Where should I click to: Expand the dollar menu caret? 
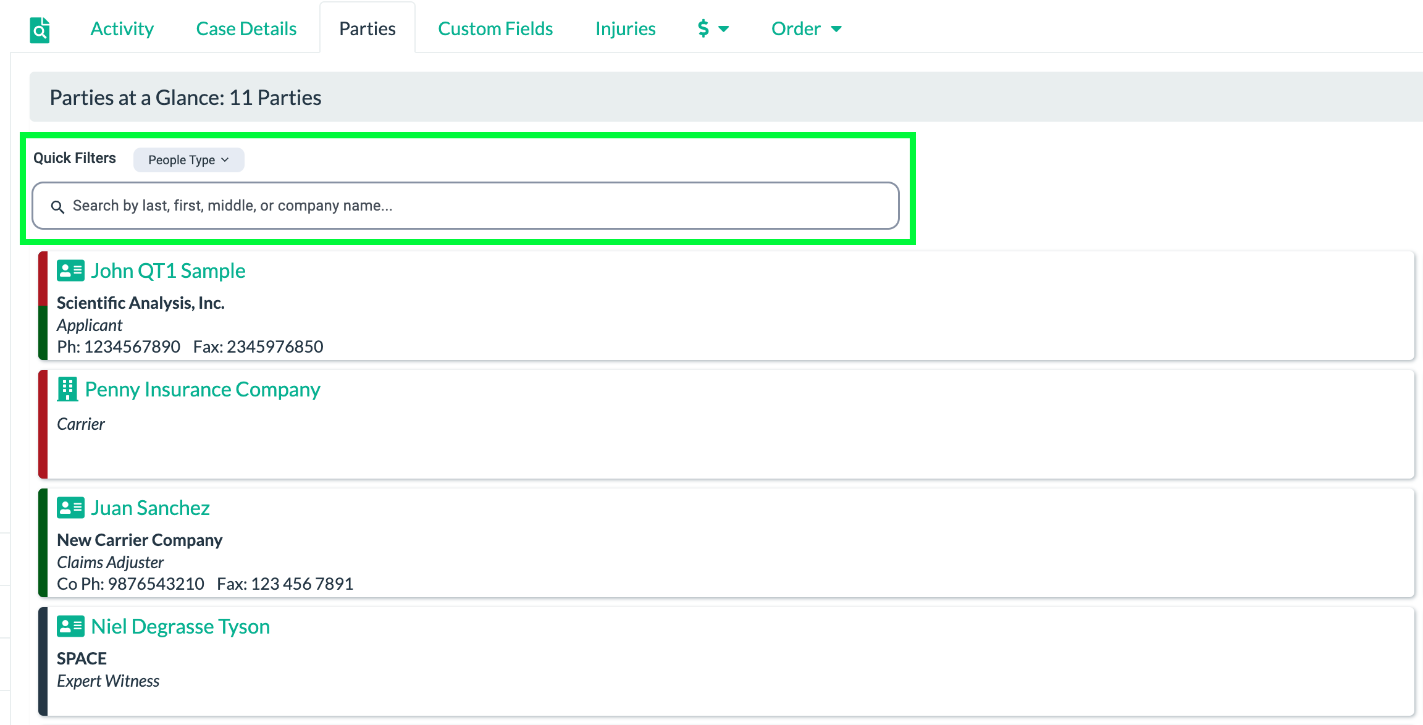point(724,29)
